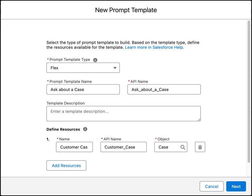The height and width of the screenshot is (196, 252).
Task: Click the Define Resources heading
Action: (x=63, y=129)
